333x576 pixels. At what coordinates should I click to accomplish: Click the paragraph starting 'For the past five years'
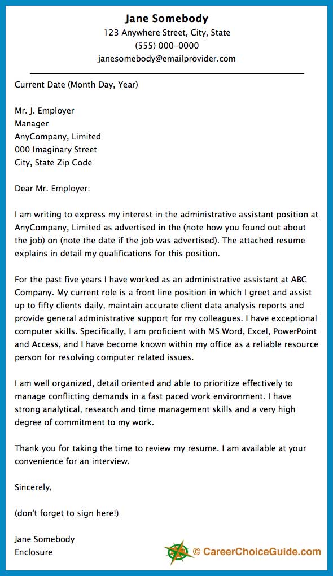(166, 318)
